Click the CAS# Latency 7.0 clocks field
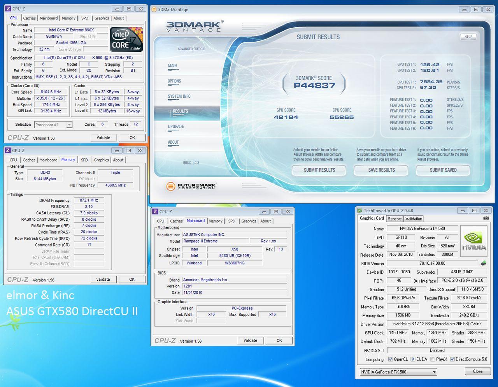This screenshot has height=387, width=498. point(89,213)
